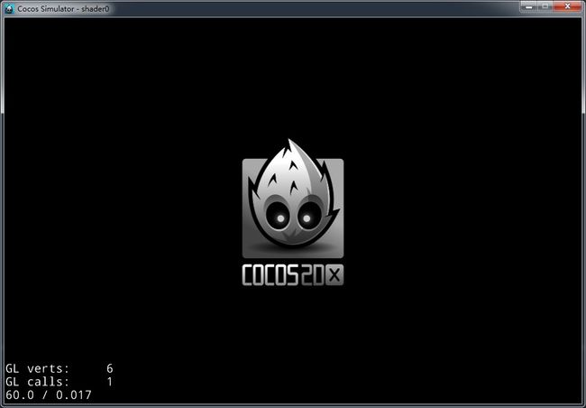Screen dimensions: 586x408
Task: Maximize the Cocos Simulator window
Action: click(545, 6)
